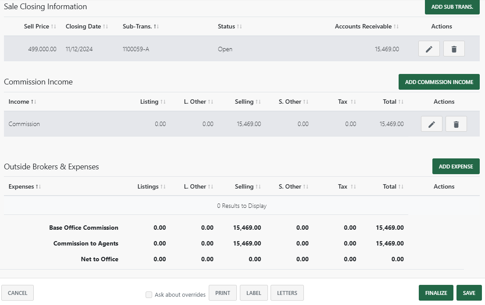Image resolution: width=485 pixels, height=305 pixels.
Task: Add an outside broker expense
Action: [456, 166]
